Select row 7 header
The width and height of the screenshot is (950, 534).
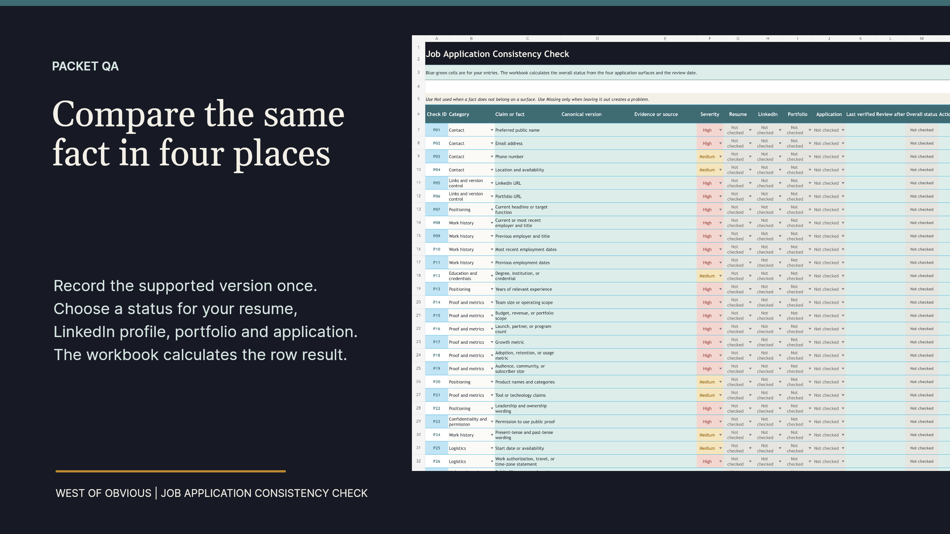(418, 130)
